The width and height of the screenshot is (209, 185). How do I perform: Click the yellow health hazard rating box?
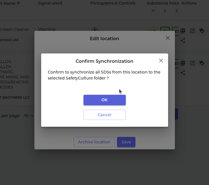click(153, 30)
